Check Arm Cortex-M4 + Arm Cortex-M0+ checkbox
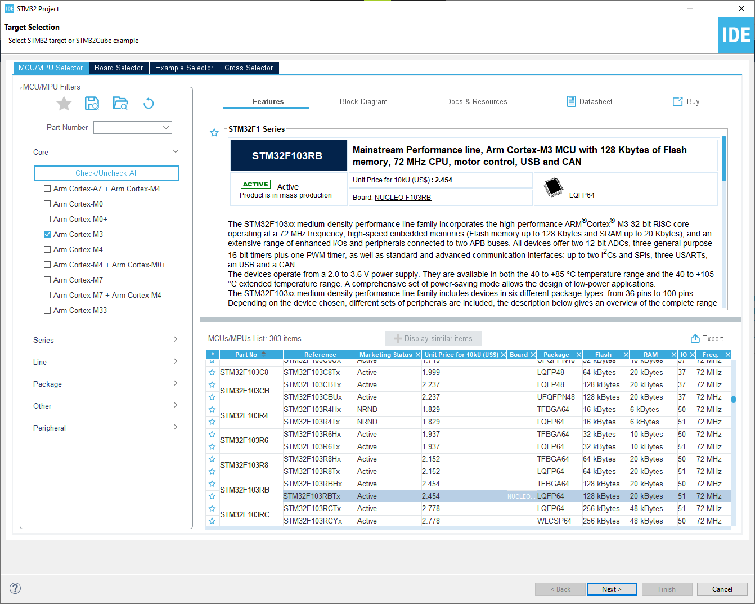This screenshot has width=755, height=604. pos(47,265)
